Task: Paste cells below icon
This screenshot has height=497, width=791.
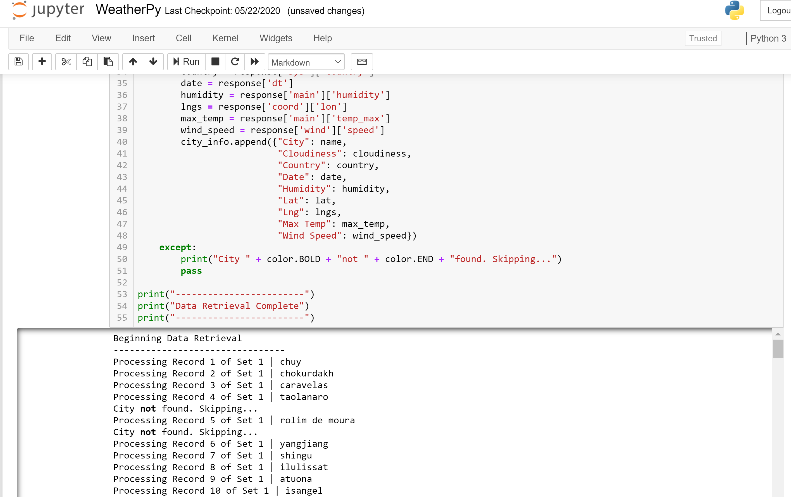Action: pyautogui.click(x=108, y=62)
